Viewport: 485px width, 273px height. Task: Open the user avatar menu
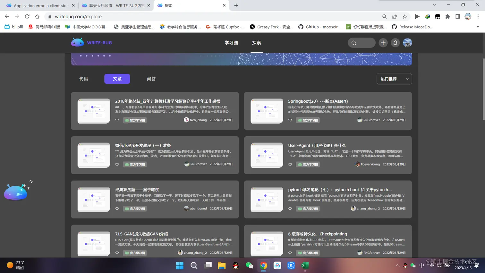point(407,43)
